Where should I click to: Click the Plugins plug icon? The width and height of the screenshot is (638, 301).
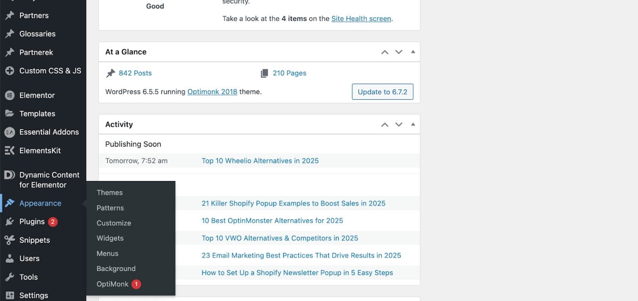(9, 222)
